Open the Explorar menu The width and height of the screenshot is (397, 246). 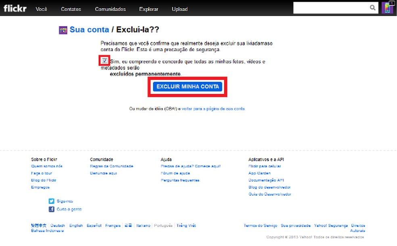(x=149, y=8)
